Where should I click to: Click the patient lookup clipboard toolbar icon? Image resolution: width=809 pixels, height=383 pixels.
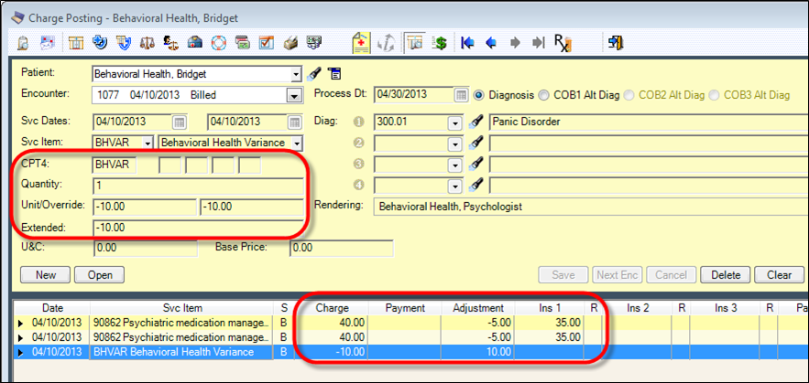pos(24,43)
